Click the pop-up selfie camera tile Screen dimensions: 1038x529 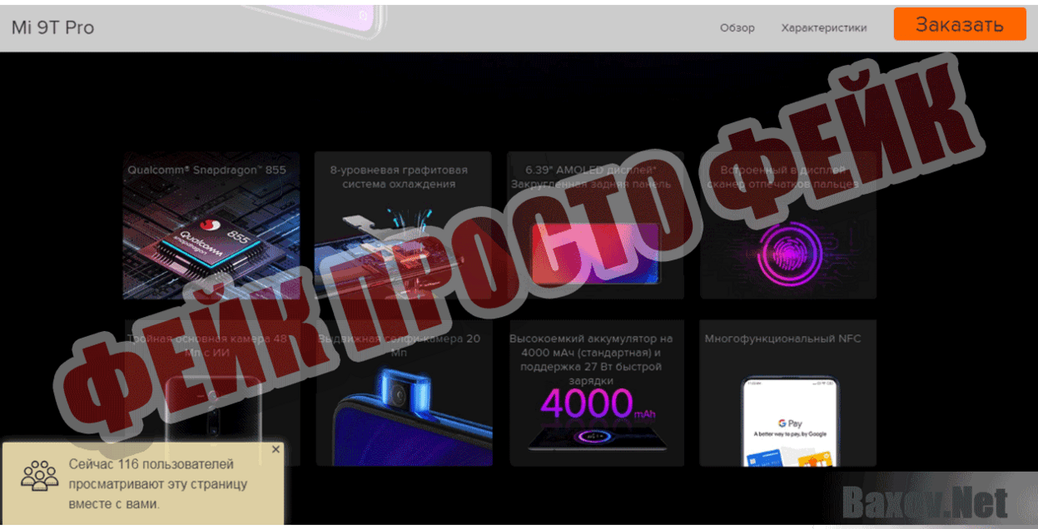pos(403,392)
